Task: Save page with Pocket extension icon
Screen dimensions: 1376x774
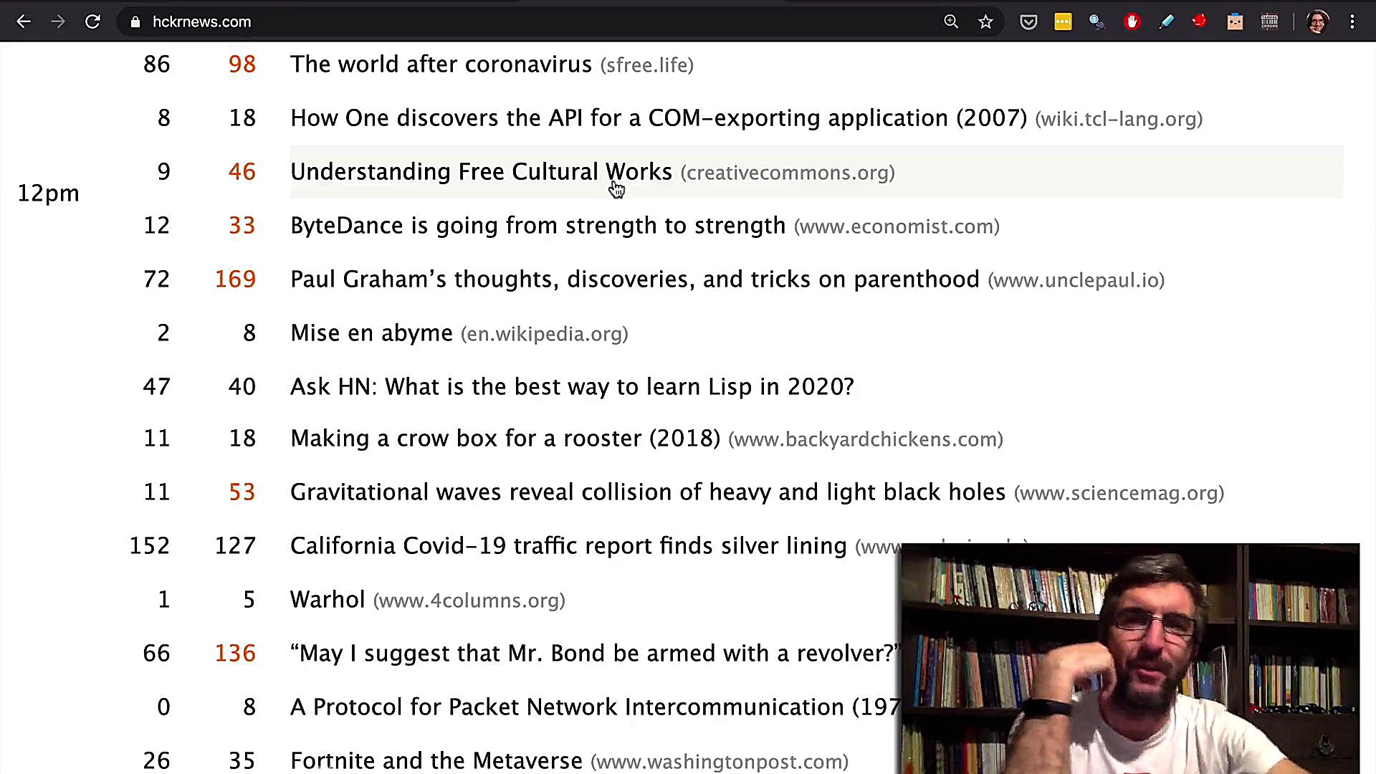Action: (1028, 21)
